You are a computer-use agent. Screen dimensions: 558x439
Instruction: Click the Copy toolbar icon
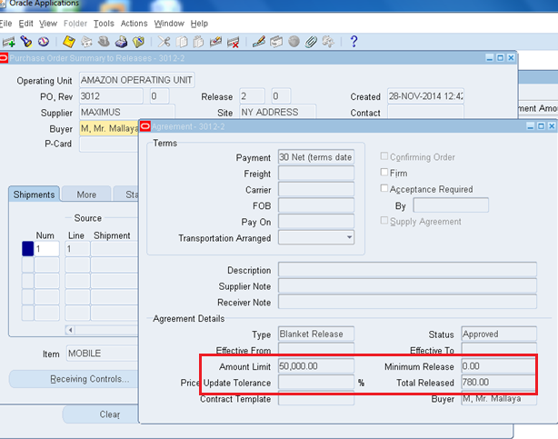click(182, 42)
